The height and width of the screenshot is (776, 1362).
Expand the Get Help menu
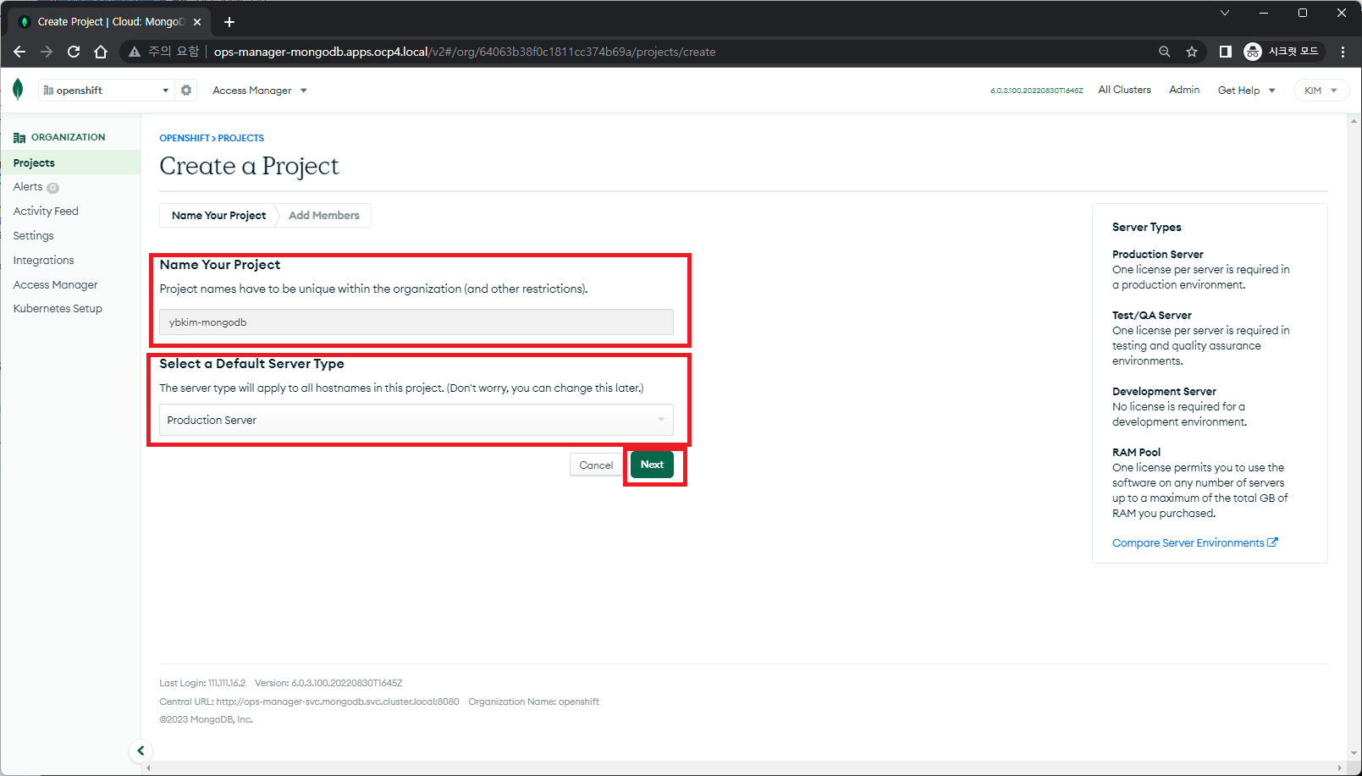point(1246,91)
